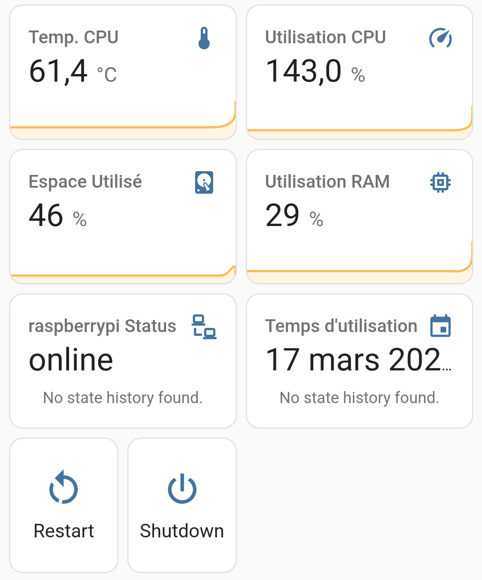Click 'No state history found.' under Temps d'utilisation

(359, 398)
